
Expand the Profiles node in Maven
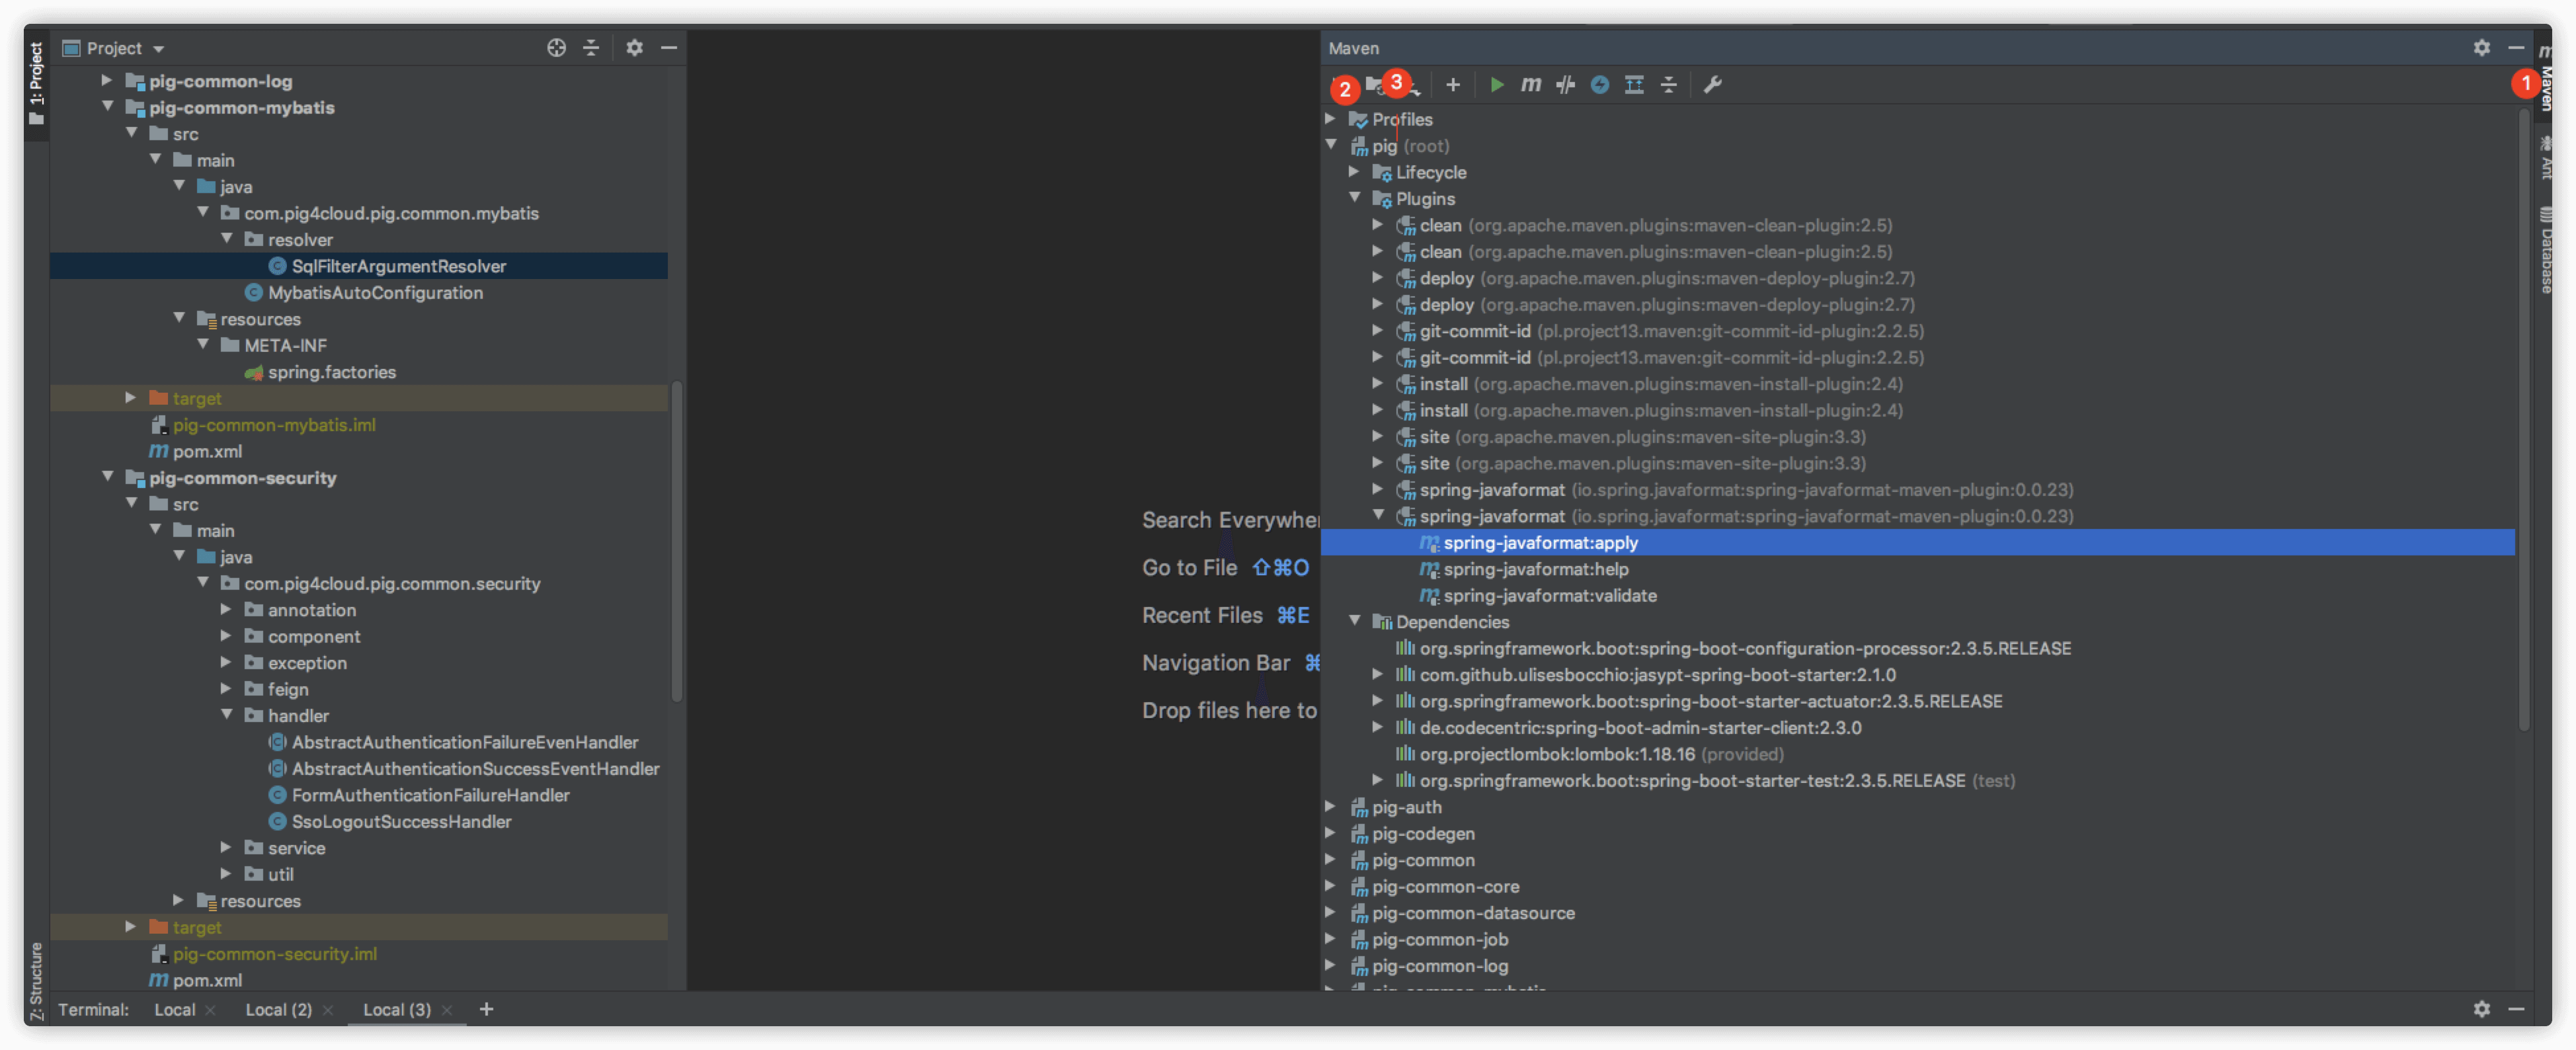pos(1330,119)
